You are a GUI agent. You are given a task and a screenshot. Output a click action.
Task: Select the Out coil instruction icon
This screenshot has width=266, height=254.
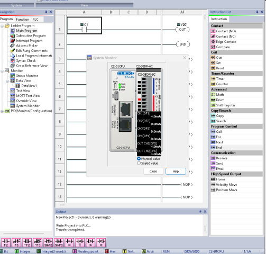(x=213, y=58)
